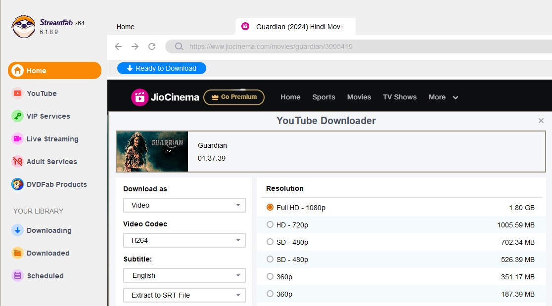Select HD - 720p resolution
This screenshot has width=552, height=306.
270,225
